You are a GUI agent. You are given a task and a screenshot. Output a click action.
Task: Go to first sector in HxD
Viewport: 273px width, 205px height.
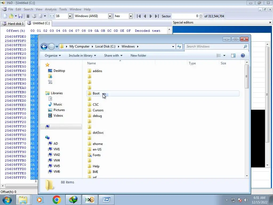point(139,16)
